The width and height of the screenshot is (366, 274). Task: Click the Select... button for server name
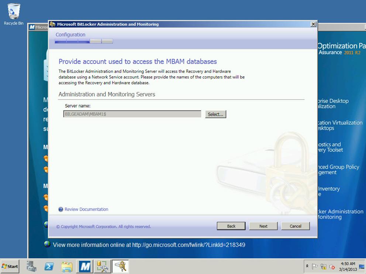215,114
